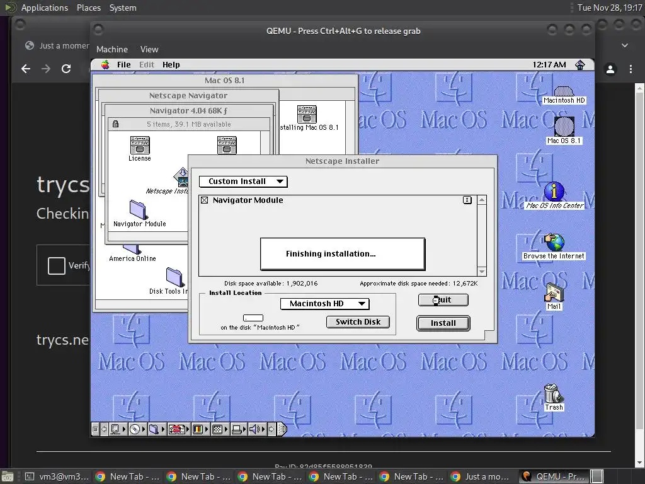
Task: Click the Mac OS application switcher icon
Action: click(x=580, y=65)
